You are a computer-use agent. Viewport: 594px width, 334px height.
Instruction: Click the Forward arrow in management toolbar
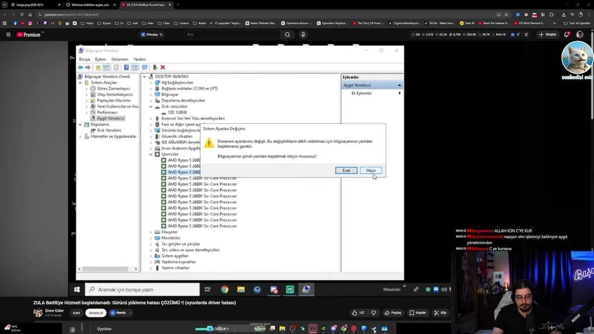[88, 67]
